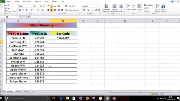Click the Windows search box
The image size is (180, 101).
coord(27,98)
